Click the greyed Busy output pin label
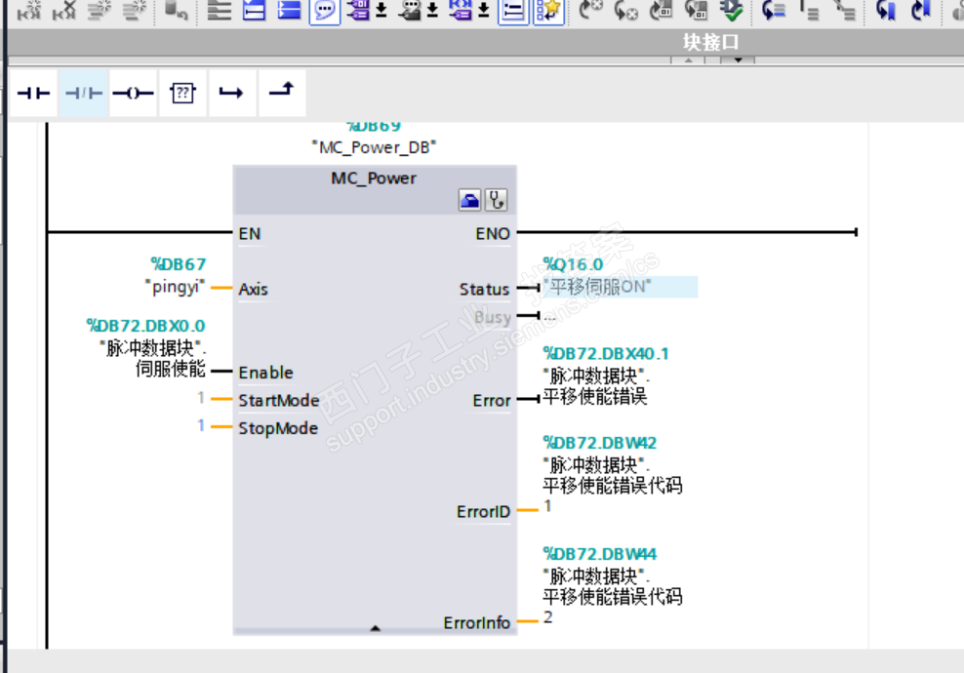This screenshot has height=673, width=964. pos(493,318)
